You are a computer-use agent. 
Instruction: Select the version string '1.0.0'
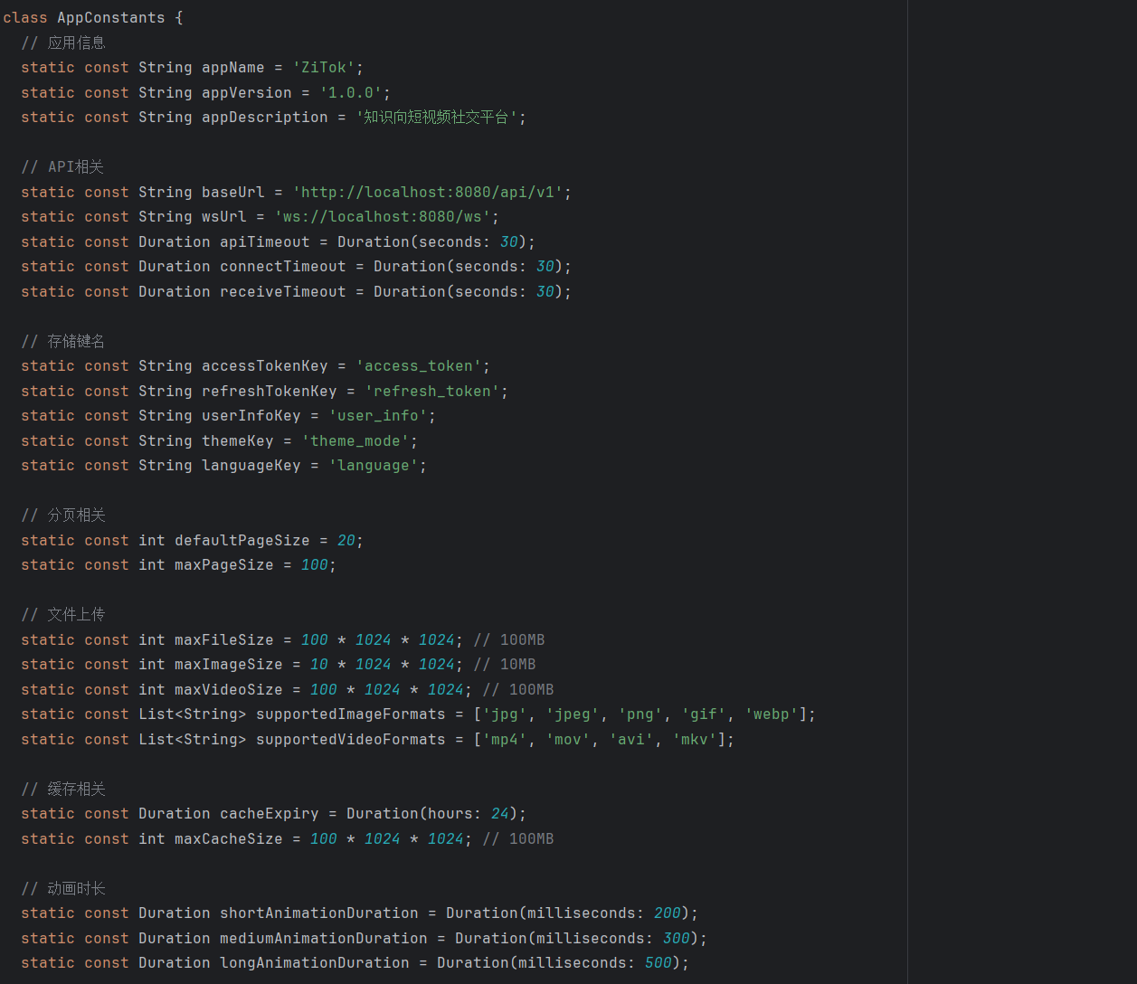(x=351, y=93)
